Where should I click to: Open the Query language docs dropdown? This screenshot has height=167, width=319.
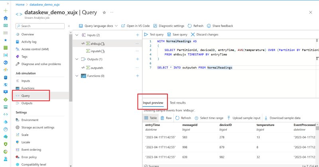(x=98, y=26)
